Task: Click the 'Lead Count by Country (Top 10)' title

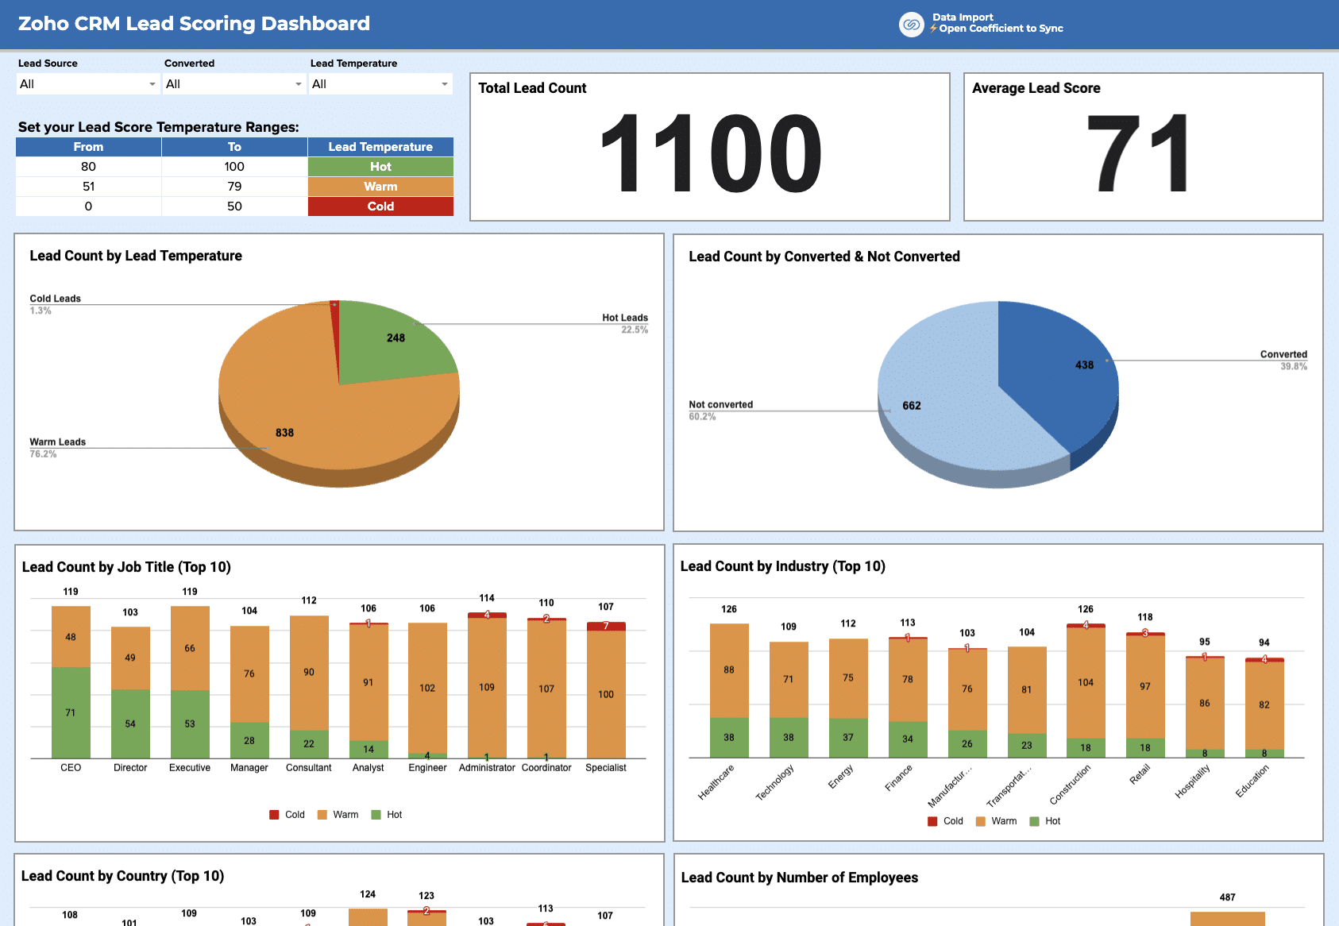Action: click(122, 876)
